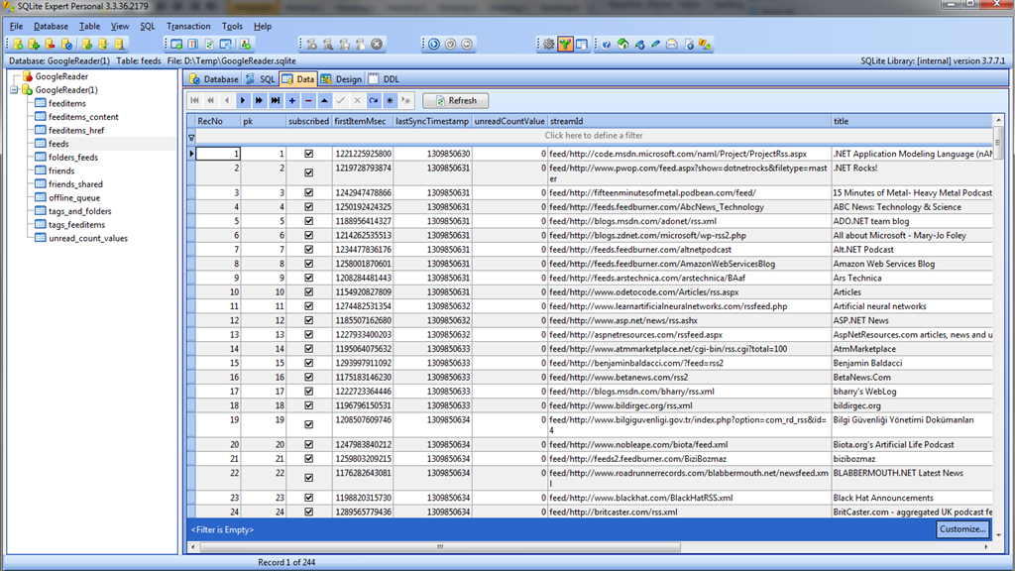This screenshot has width=1015, height=571.
Task: Toggle the filter funnel toolbar icon
Action: tap(564, 44)
